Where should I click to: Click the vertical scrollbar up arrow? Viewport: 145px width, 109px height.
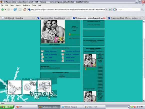click(x=144, y=21)
